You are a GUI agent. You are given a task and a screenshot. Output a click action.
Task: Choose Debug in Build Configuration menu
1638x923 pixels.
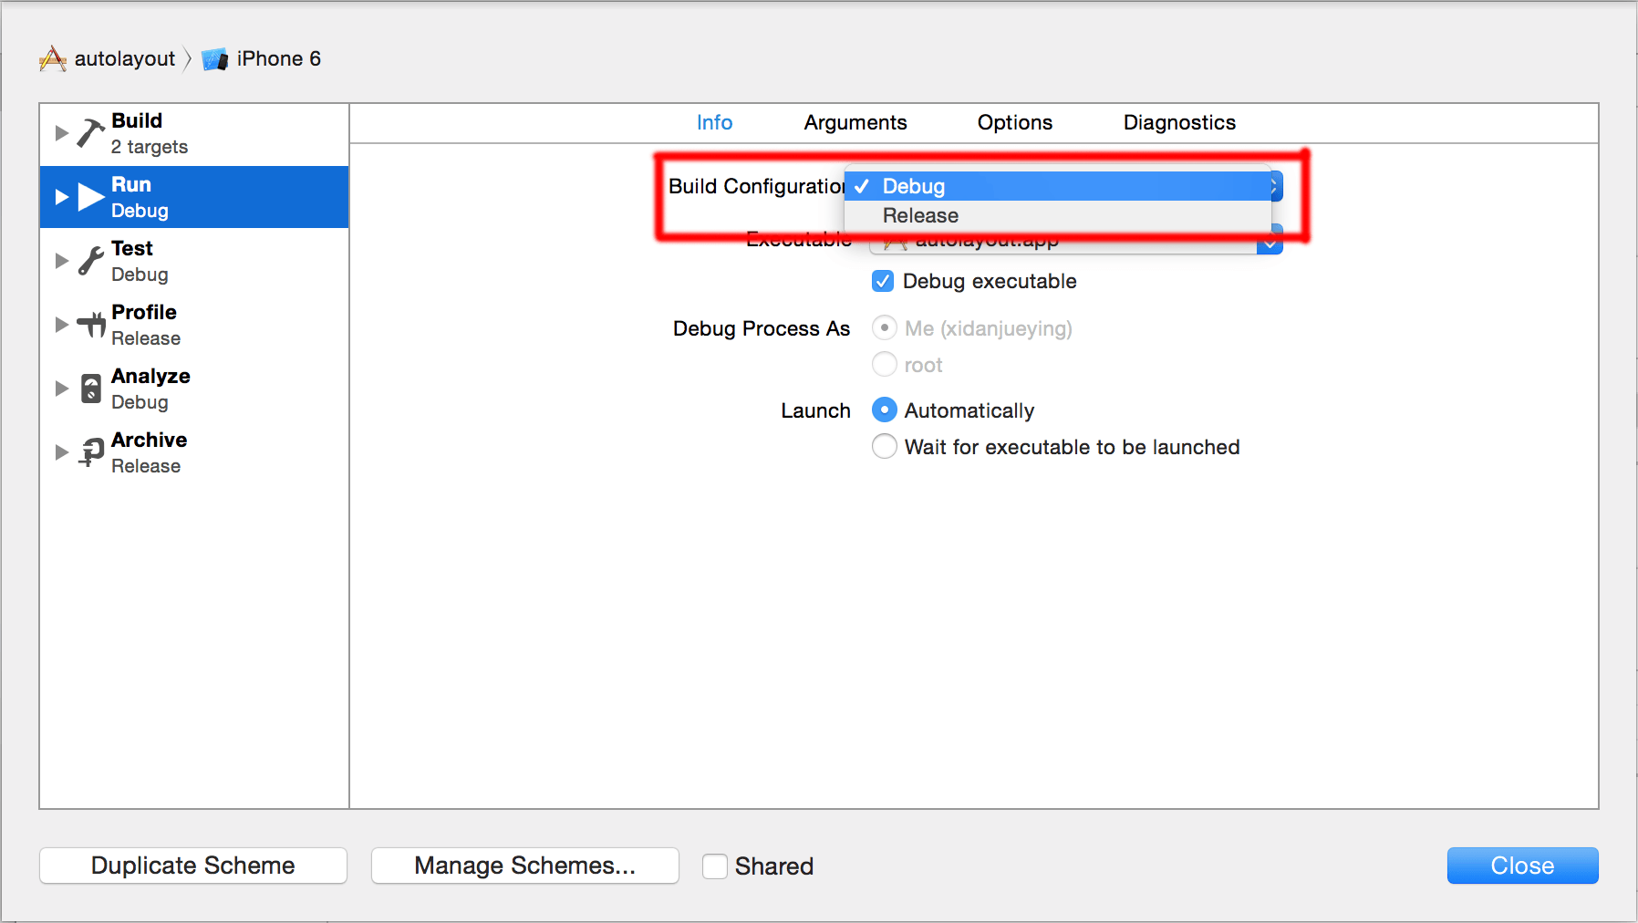coord(1058,186)
